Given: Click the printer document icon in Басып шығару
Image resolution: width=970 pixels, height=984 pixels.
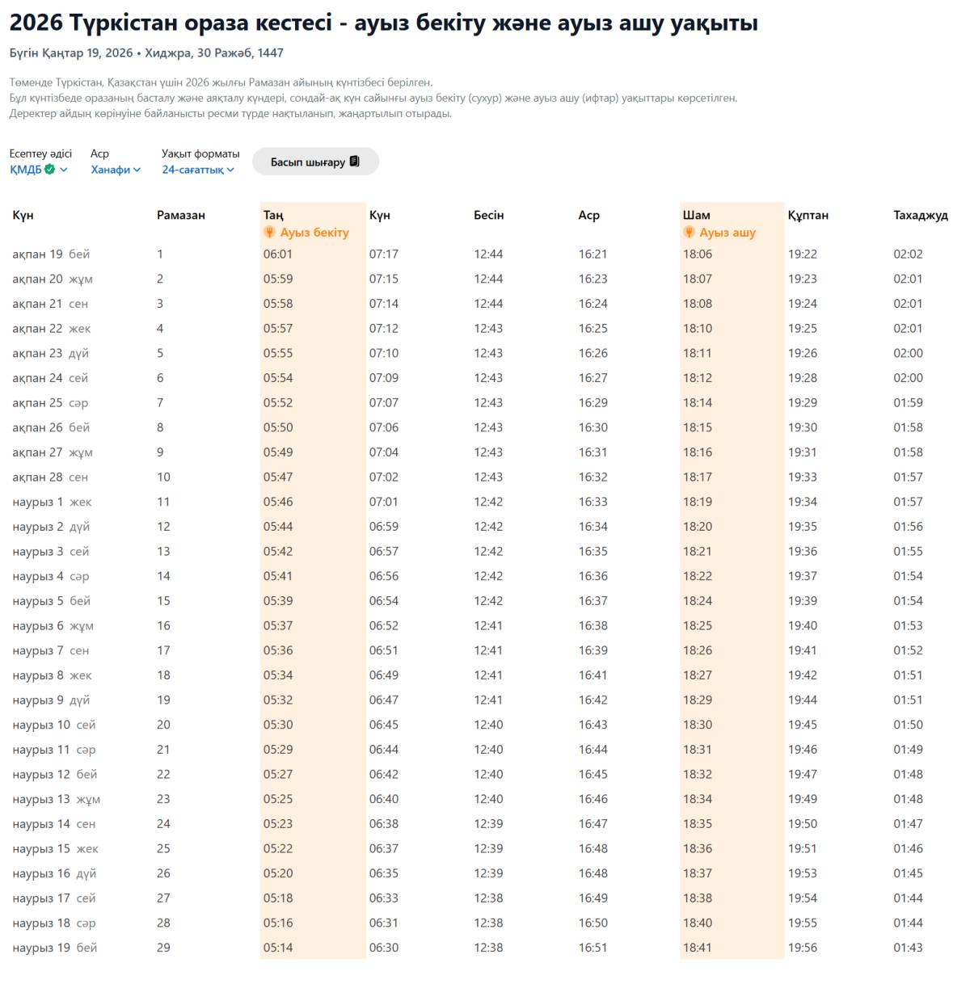Looking at the screenshot, I should 354,162.
